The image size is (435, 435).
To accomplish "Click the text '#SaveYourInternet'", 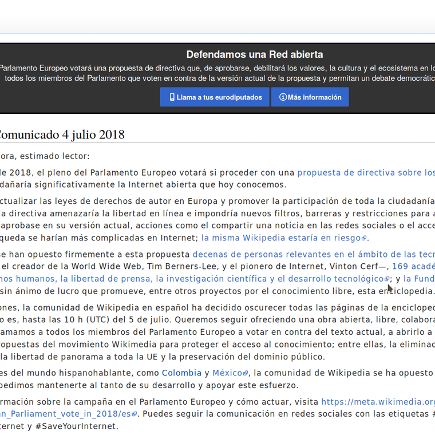I will [76, 426].
